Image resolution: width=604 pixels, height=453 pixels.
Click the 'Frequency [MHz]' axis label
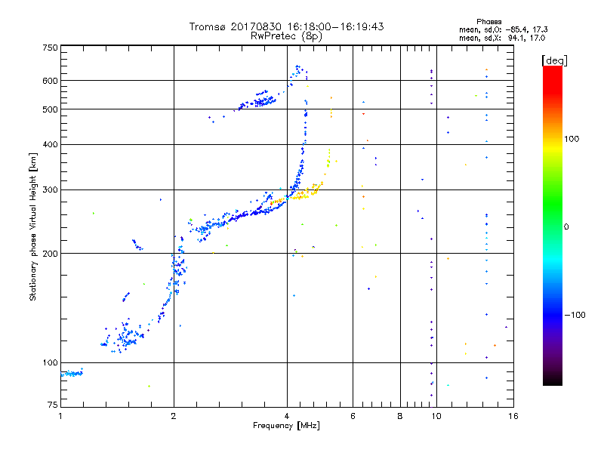click(286, 426)
